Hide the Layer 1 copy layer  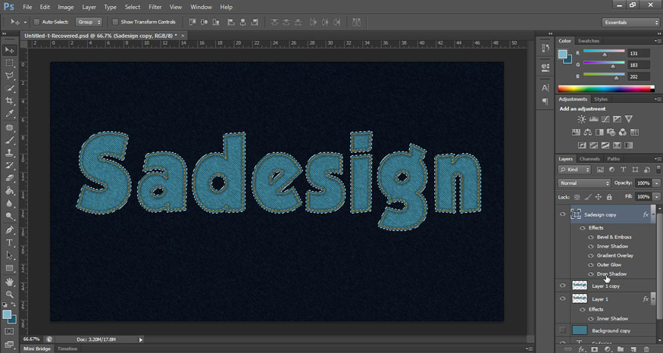point(563,286)
